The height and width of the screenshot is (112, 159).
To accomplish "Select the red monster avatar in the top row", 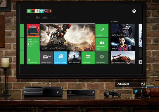I will (33, 11).
